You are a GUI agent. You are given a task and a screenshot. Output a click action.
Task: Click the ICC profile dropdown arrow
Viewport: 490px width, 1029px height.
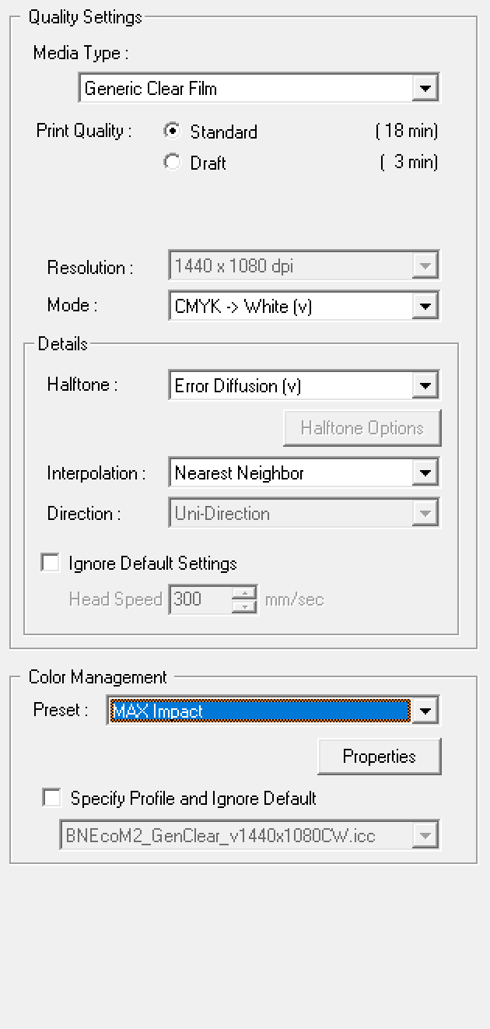[424, 836]
